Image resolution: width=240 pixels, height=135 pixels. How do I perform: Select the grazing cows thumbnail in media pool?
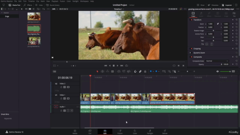click(x=34, y=16)
